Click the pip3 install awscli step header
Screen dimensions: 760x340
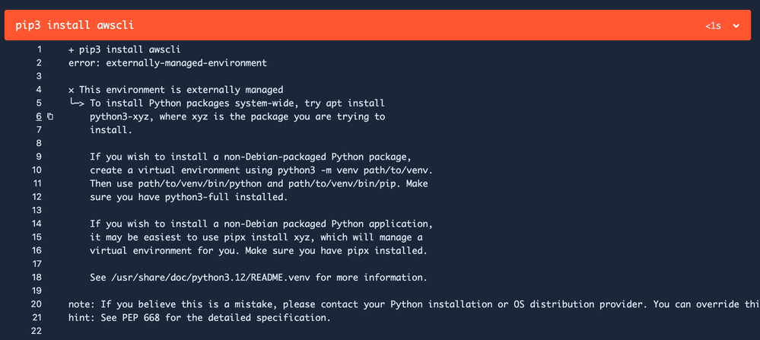tap(377, 25)
